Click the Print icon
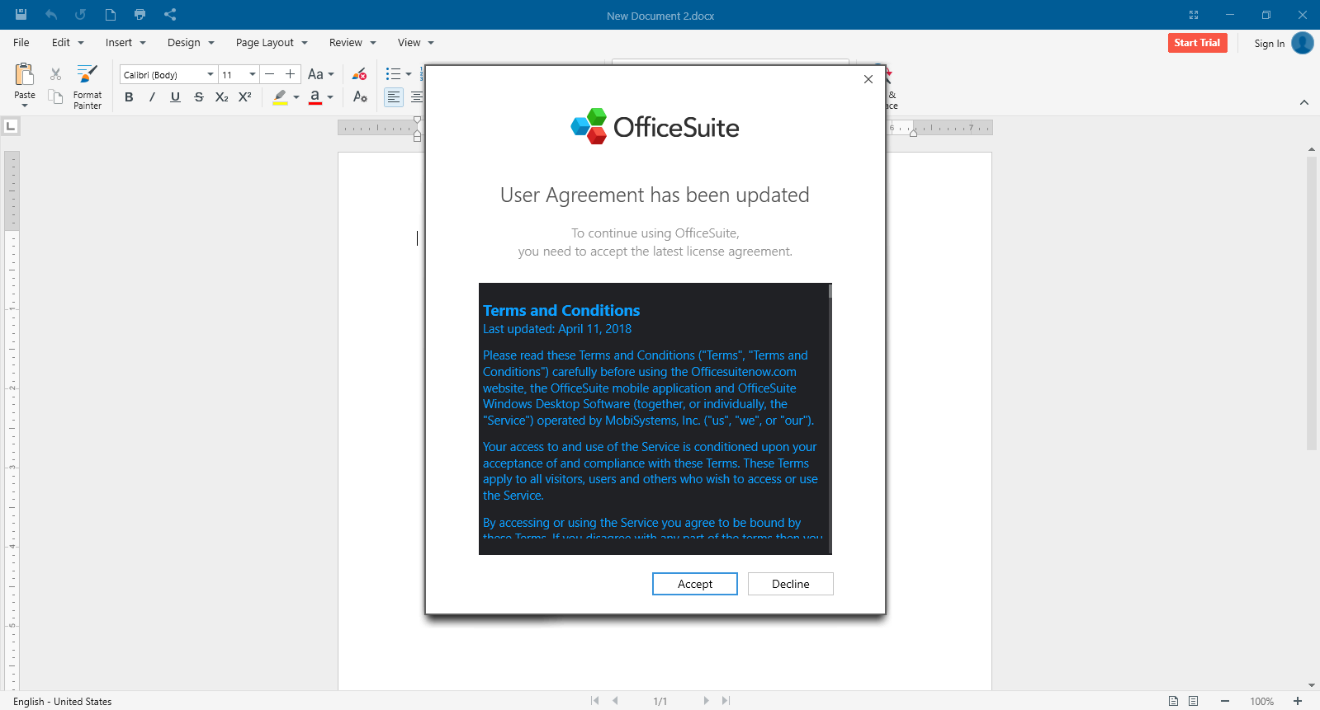The height and width of the screenshot is (710, 1320). pyautogui.click(x=140, y=14)
